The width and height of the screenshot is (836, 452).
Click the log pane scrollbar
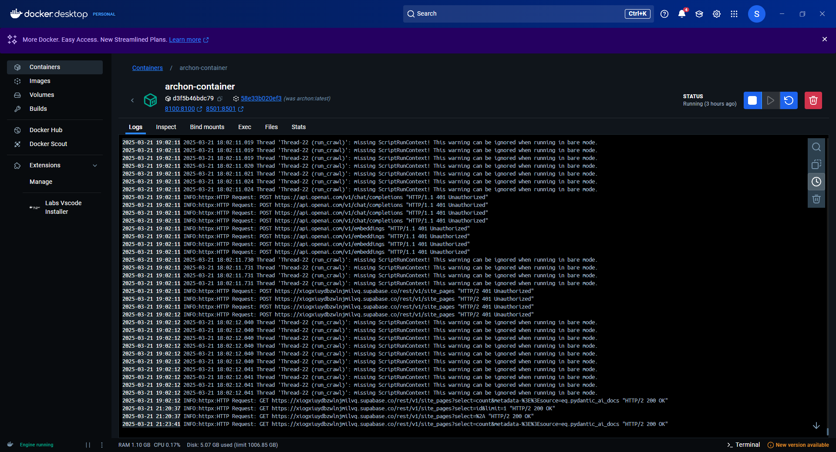(827, 431)
